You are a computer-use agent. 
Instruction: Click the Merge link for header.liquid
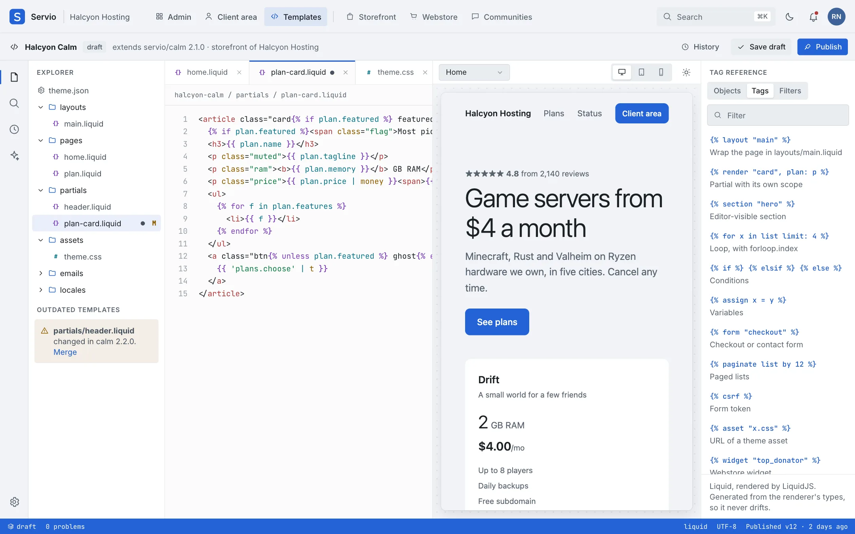coord(65,352)
